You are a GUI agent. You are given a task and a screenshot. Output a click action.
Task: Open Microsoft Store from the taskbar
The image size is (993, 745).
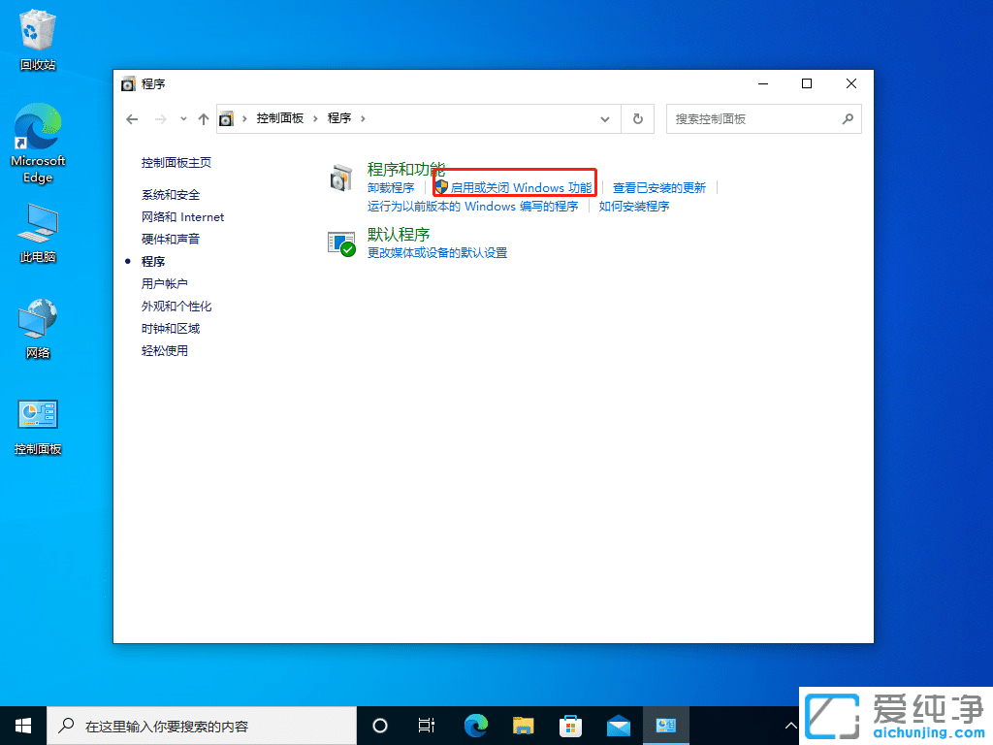pyautogui.click(x=570, y=725)
